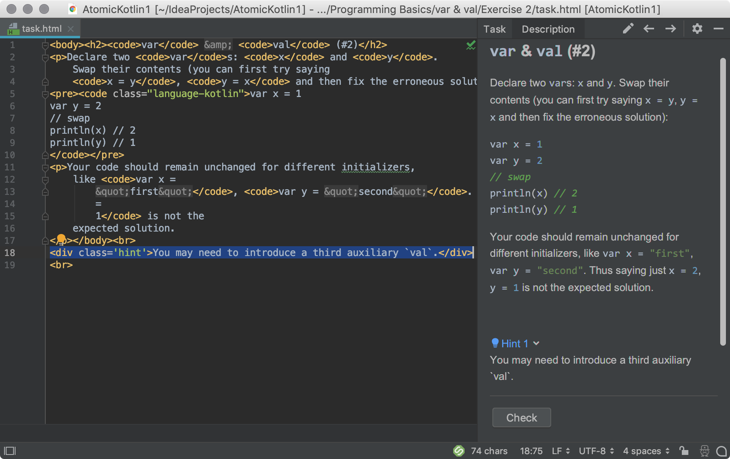This screenshot has width=730, height=459.
Task: Click the Task panel vertical scrollbar
Action: coord(723,202)
